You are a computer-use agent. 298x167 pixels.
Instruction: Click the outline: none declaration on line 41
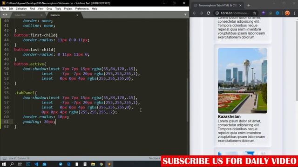(39, 26)
